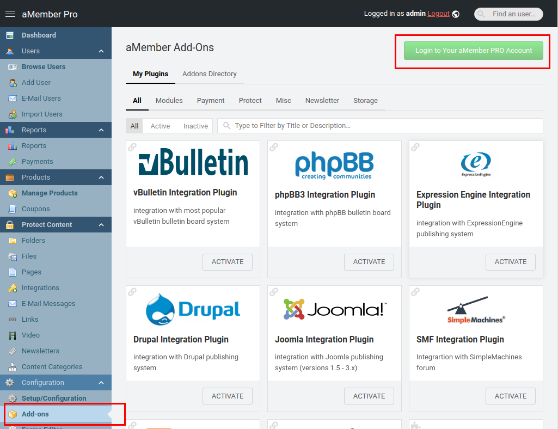Screen dimensions: 558x429
Task: Show All plugins status filter
Action: (x=134, y=126)
